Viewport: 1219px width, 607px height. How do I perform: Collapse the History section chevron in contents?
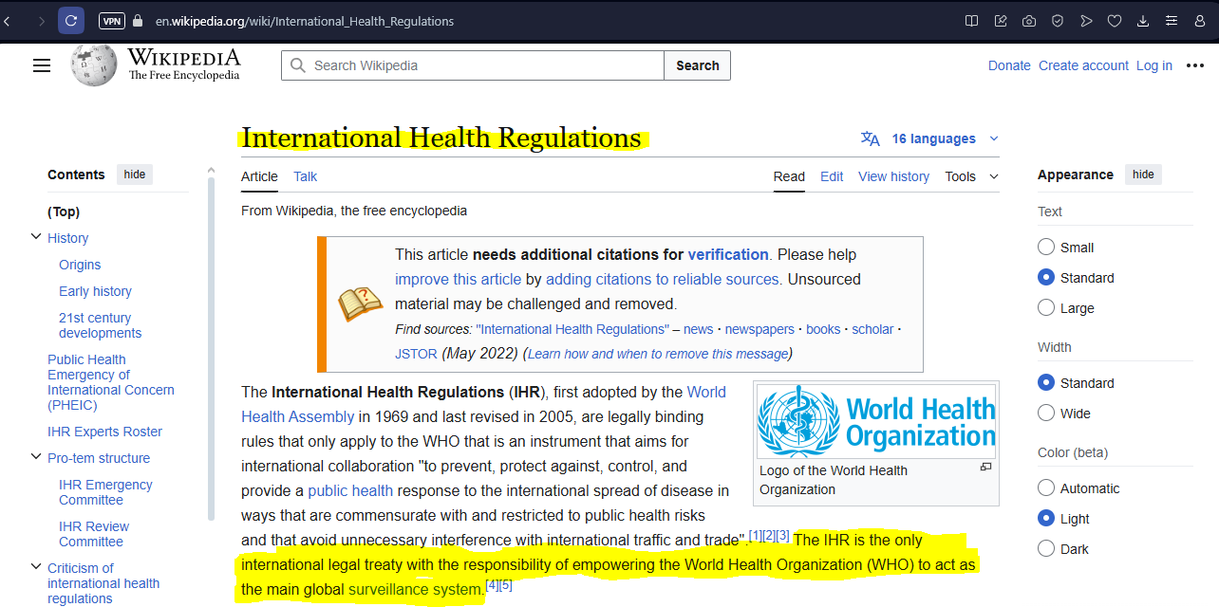(36, 237)
